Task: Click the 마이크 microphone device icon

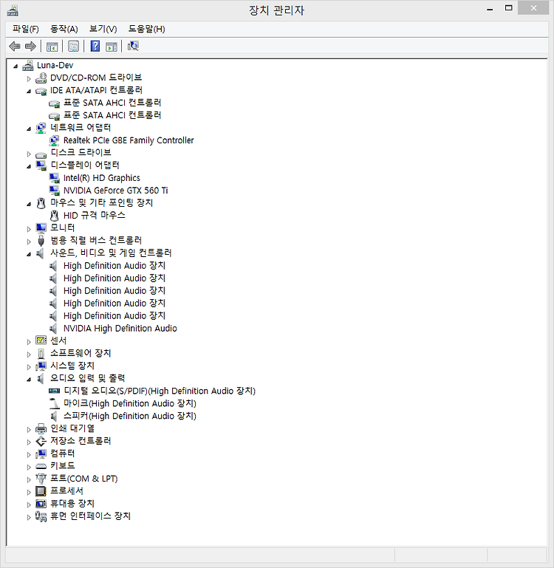Action: point(54,403)
